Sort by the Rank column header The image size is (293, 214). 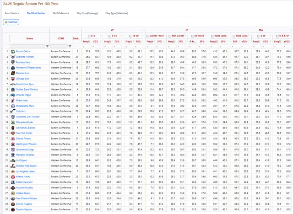[x=76, y=38]
